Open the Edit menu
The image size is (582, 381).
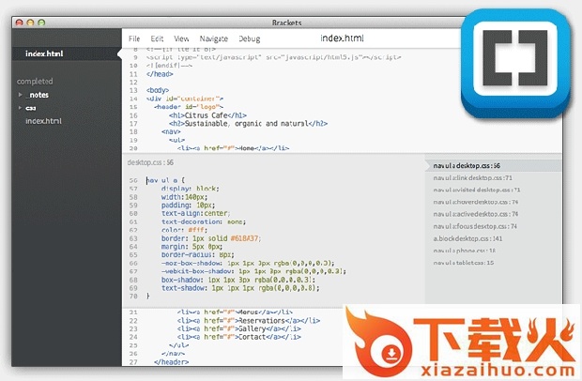click(157, 38)
